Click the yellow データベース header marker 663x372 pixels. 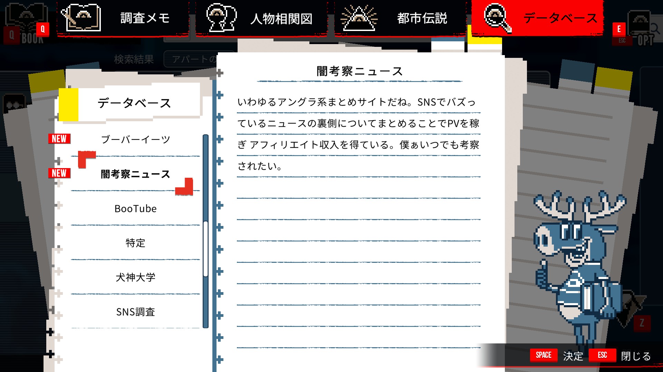(x=68, y=104)
